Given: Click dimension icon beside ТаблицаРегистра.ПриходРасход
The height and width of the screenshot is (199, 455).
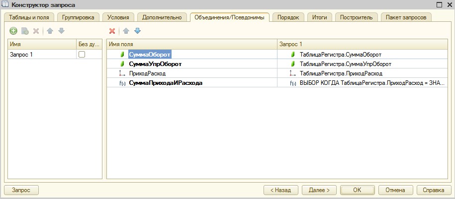Looking at the screenshot, I should pos(293,73).
